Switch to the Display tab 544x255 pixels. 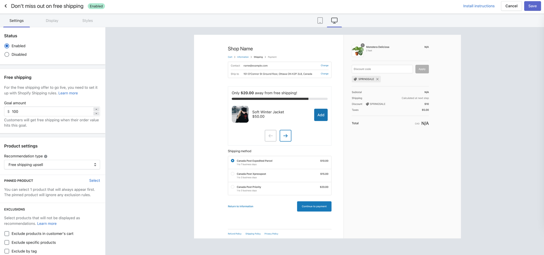[x=52, y=20]
